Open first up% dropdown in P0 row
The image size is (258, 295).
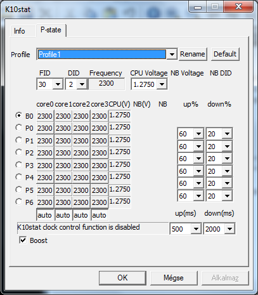click(198, 134)
